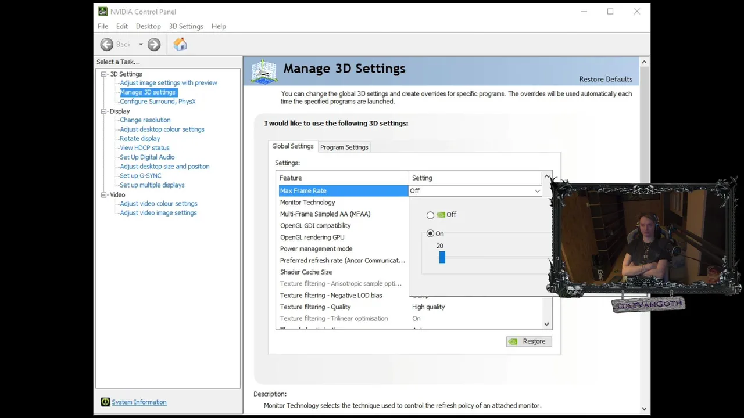Open the Desktop menu
The height and width of the screenshot is (418, 744).
[x=148, y=26]
